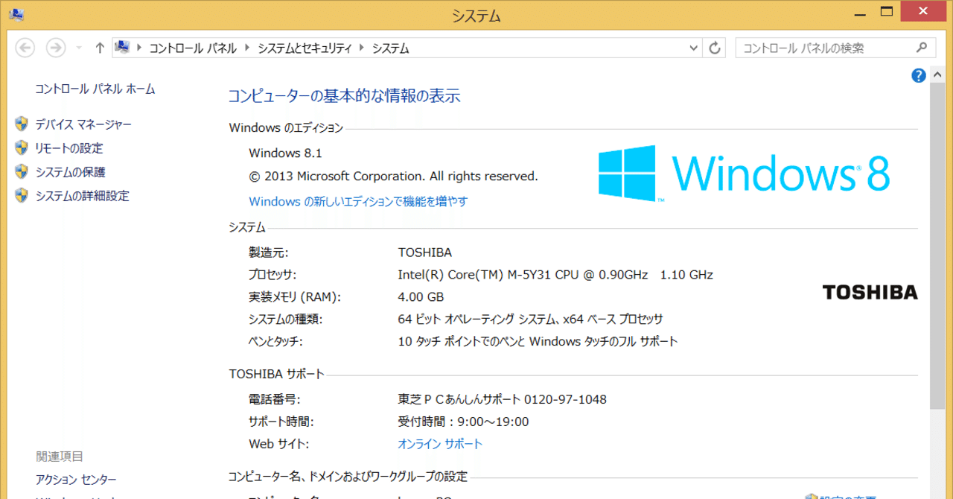Click the back navigation arrow icon
The width and height of the screenshot is (953, 499).
(x=25, y=47)
